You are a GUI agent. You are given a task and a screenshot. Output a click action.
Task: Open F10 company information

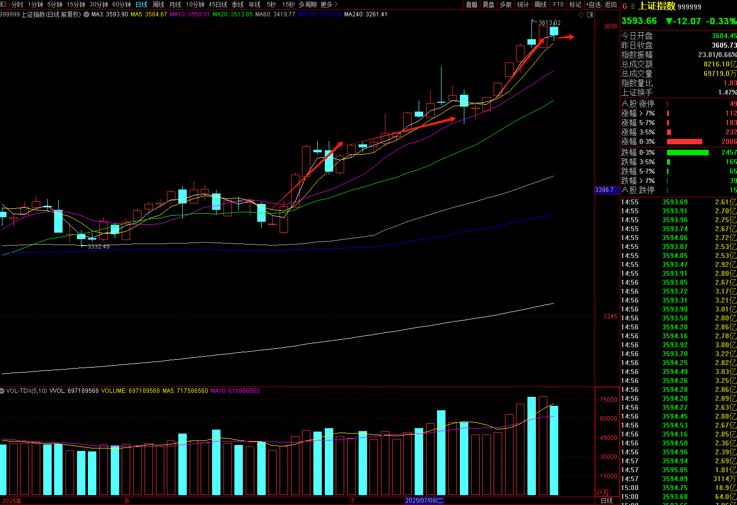(x=558, y=4)
